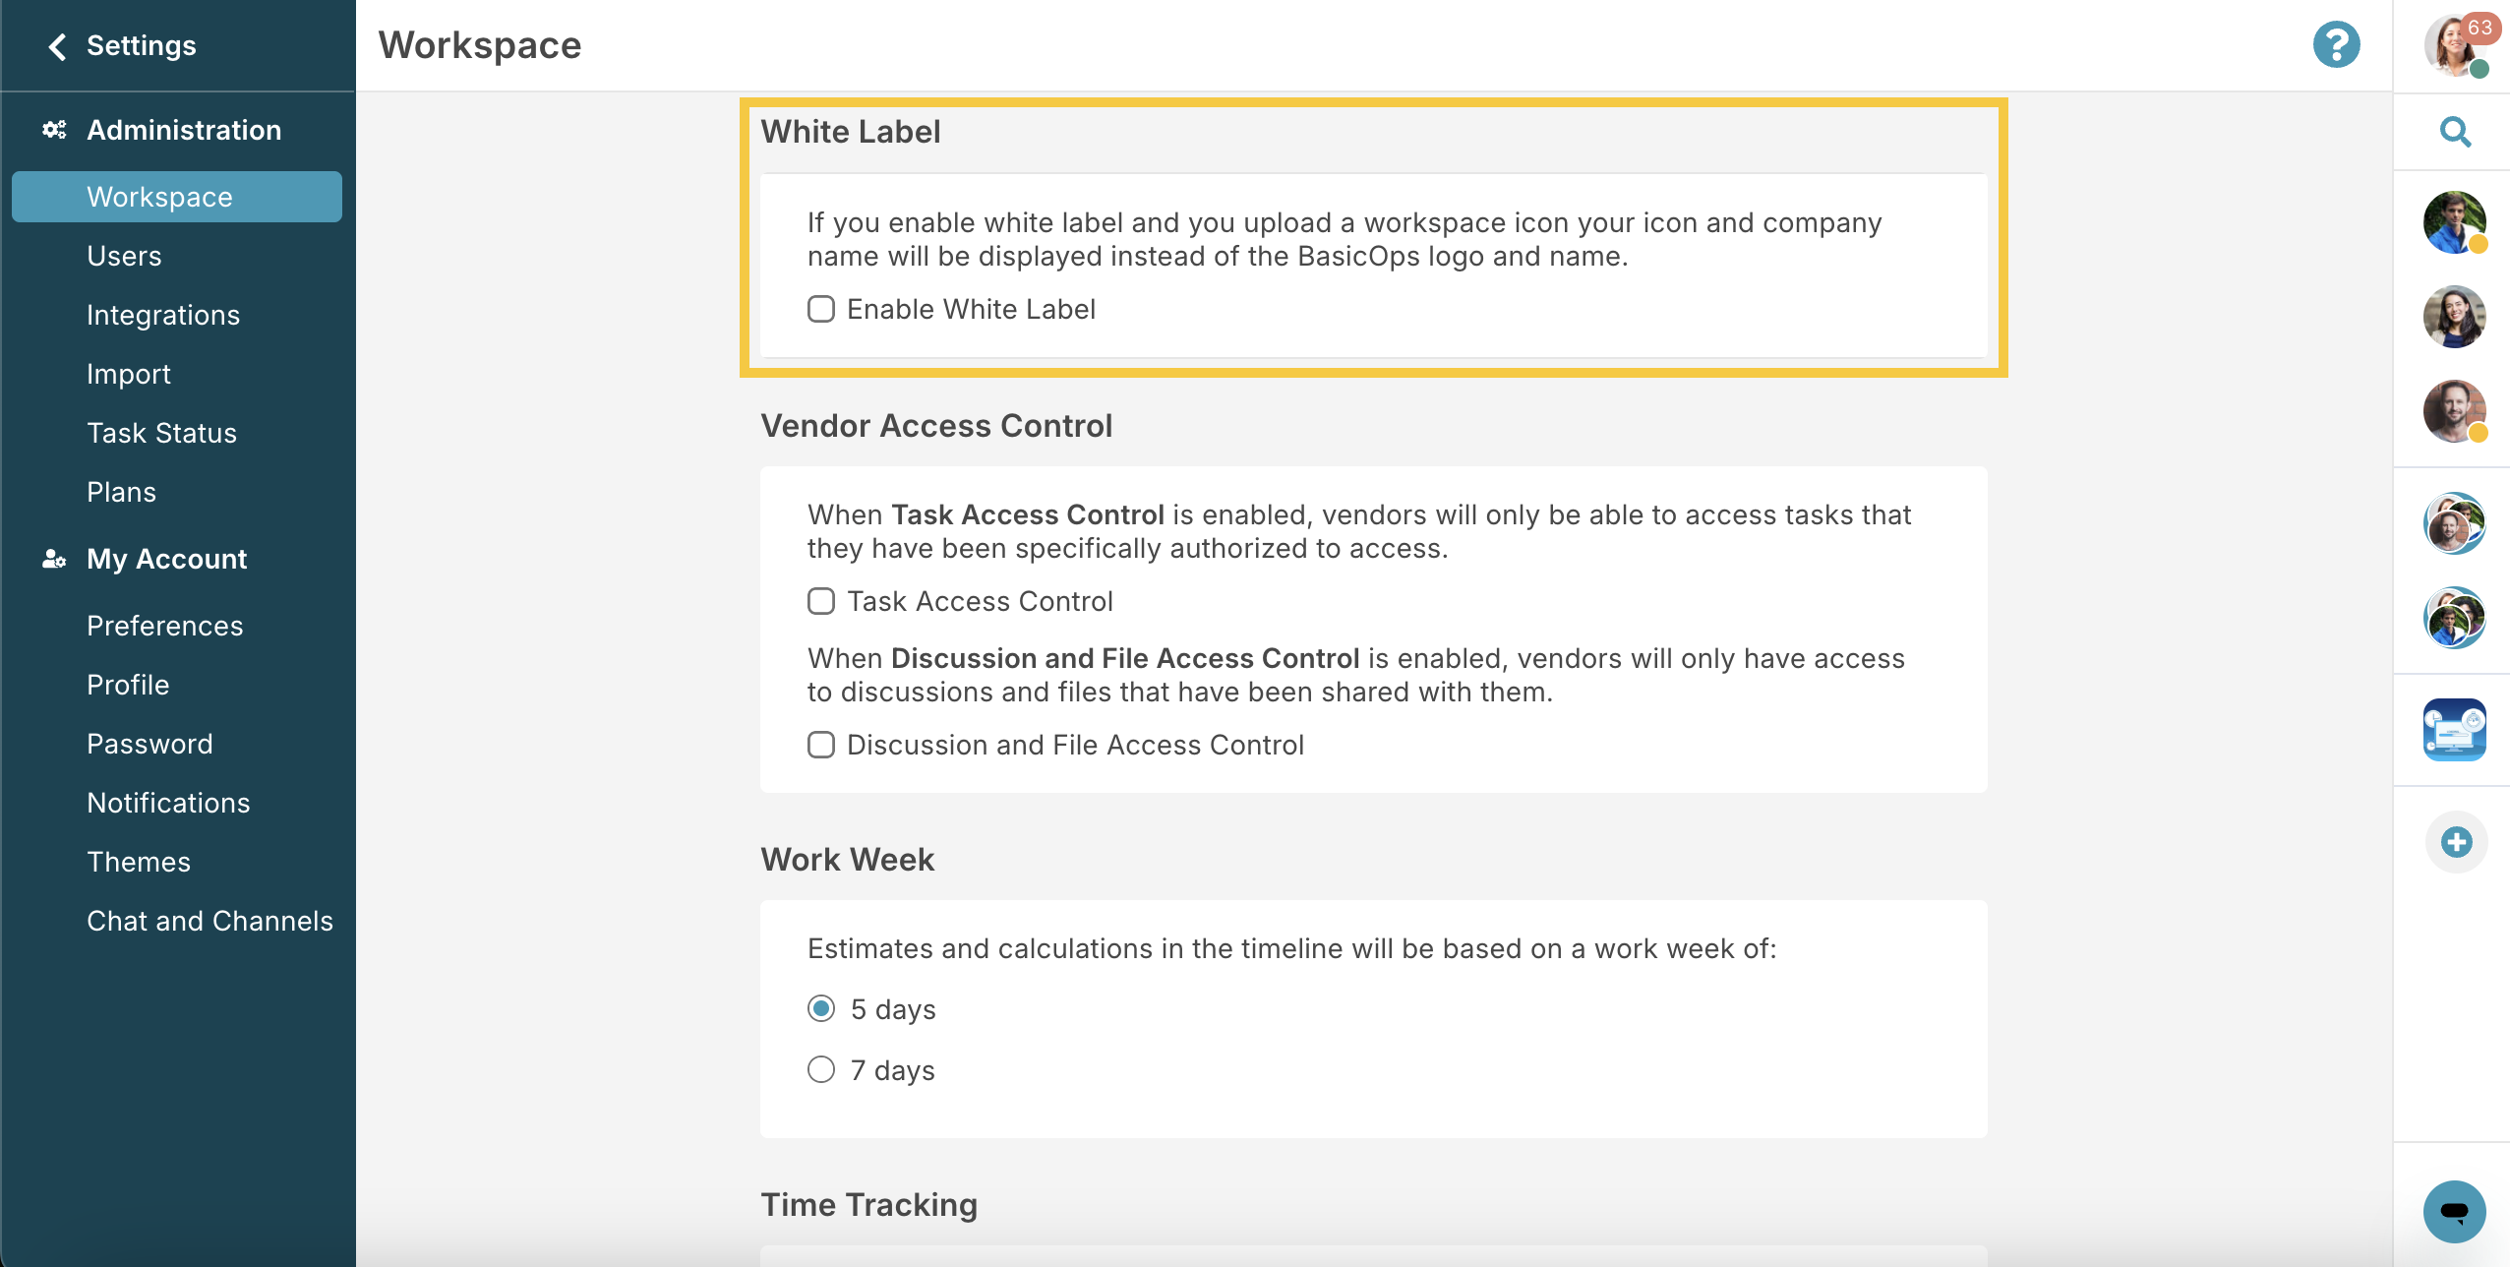Viewport: 2510px width, 1267px height.
Task: Open my profile avatar with 63 badge
Action: point(2456,45)
